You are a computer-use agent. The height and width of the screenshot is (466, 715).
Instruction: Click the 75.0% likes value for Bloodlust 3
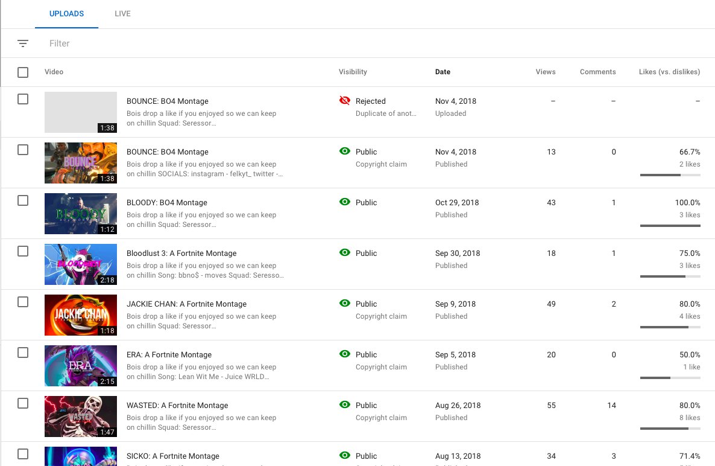[x=690, y=254]
